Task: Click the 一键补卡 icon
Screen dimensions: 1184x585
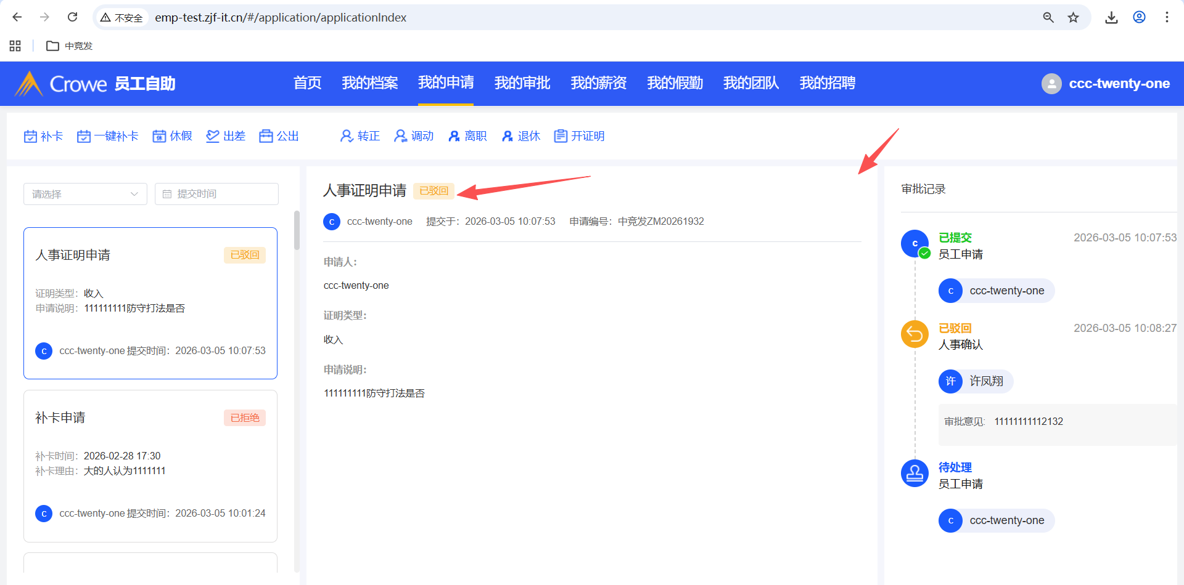Action: pyautogui.click(x=84, y=136)
